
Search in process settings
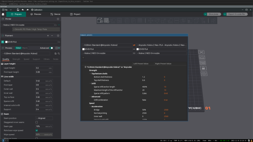coord(59,53)
